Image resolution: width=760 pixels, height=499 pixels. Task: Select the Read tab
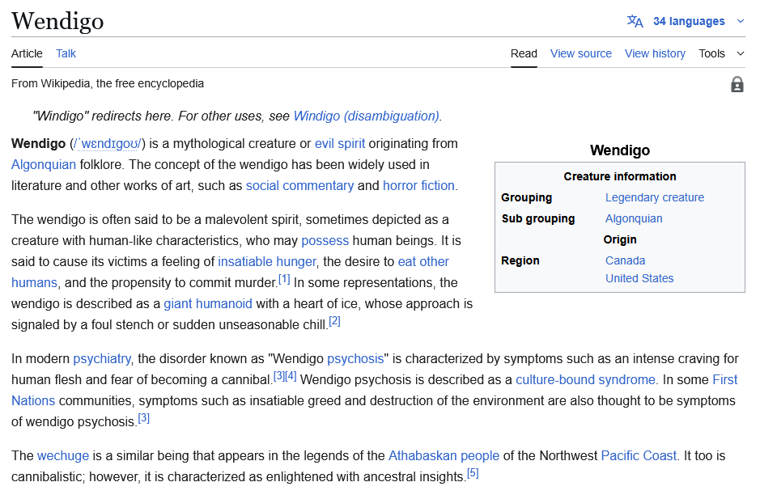[524, 53]
